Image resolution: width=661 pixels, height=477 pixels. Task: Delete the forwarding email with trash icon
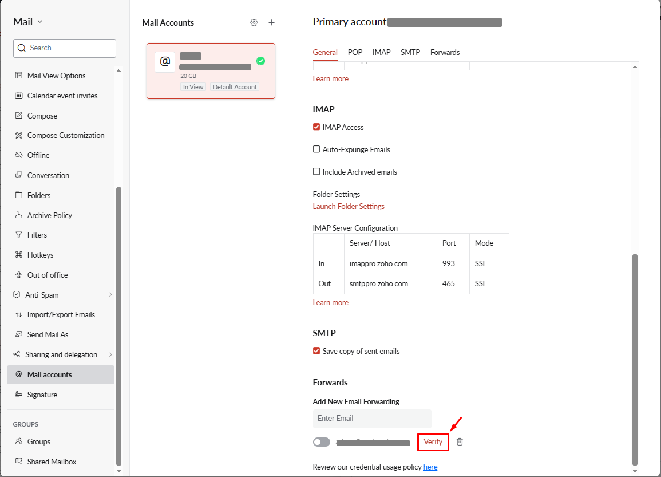pyautogui.click(x=460, y=442)
